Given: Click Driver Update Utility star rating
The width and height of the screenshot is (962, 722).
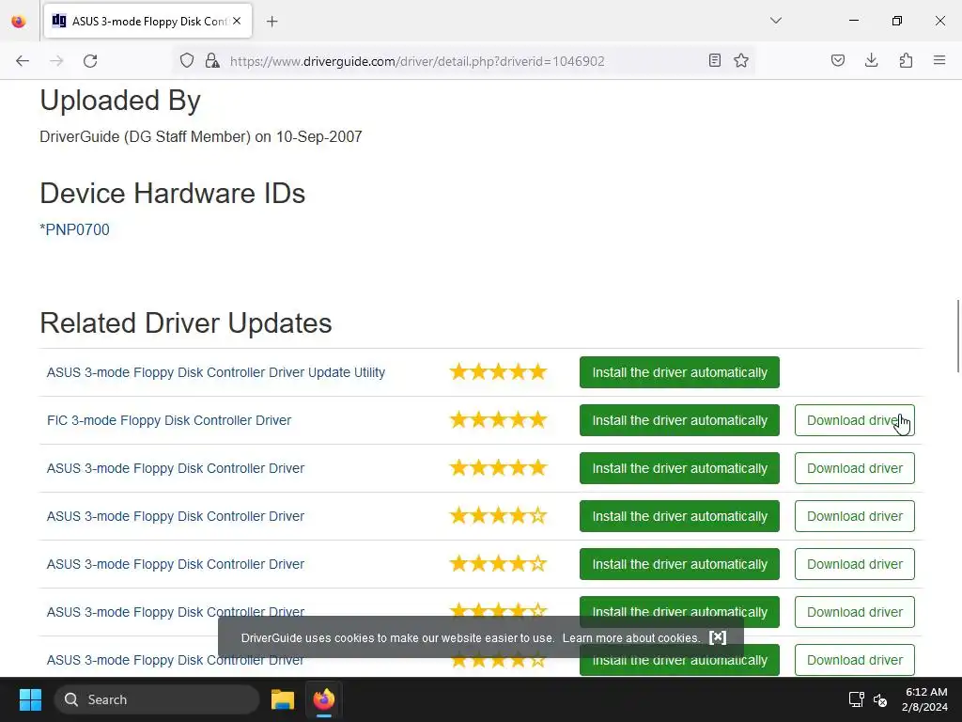Looking at the screenshot, I should pos(498,372).
